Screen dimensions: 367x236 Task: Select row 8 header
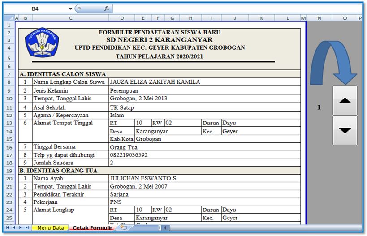pyautogui.click(x=9, y=82)
